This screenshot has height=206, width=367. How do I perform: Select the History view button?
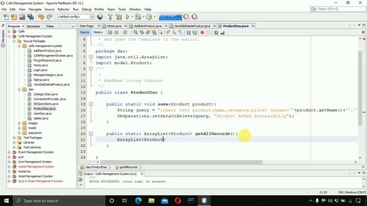pyautogui.click(x=98, y=33)
